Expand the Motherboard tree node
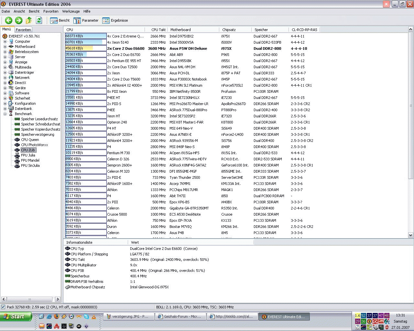The height and width of the screenshot is (331, 414). 5,47
